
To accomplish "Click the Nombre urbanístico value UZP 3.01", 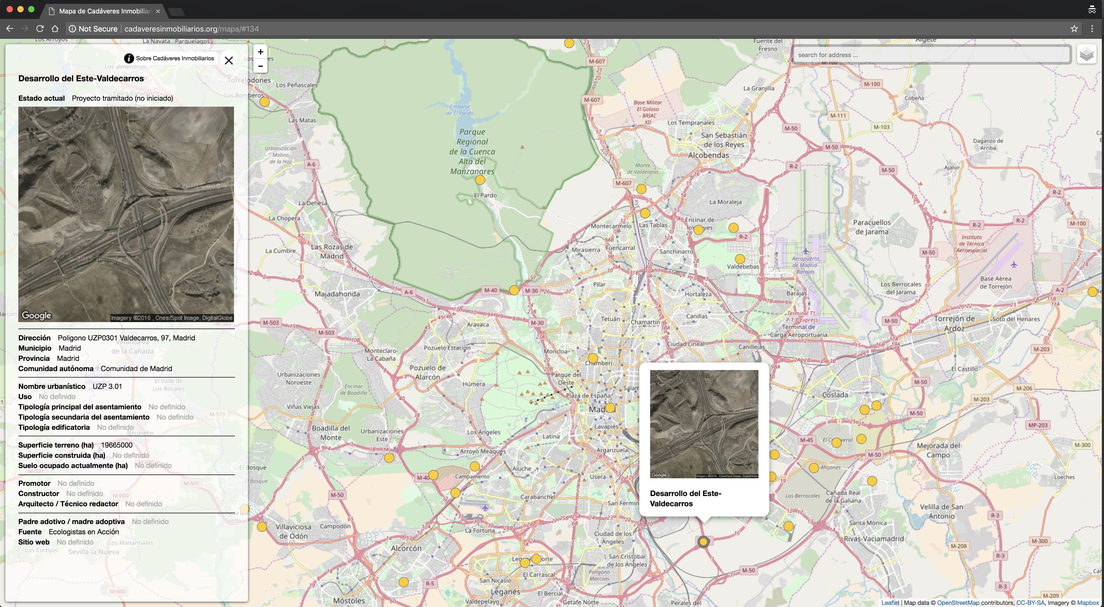I will [107, 386].
